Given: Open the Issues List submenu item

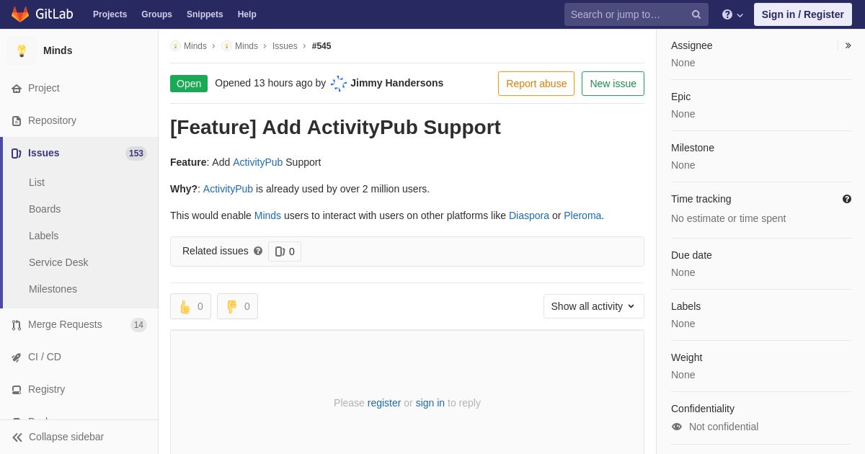Looking at the screenshot, I should point(37,182).
